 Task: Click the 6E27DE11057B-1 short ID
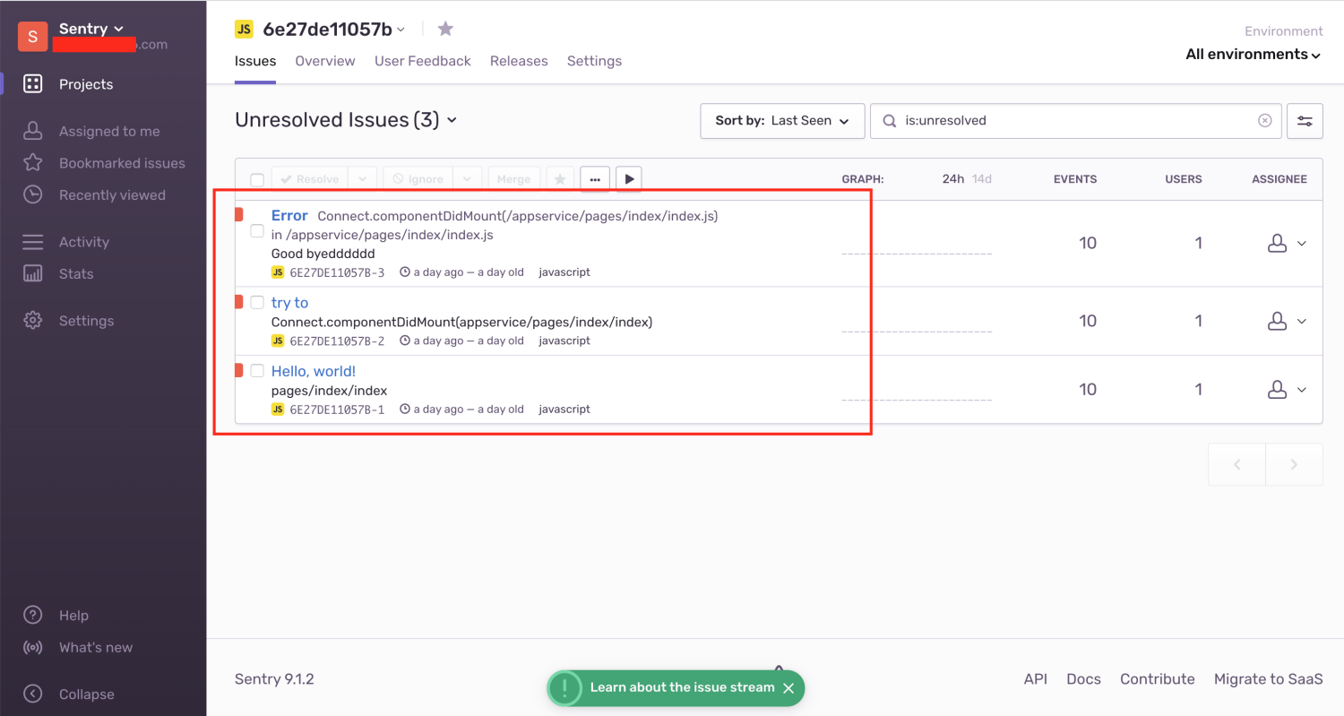[337, 410]
